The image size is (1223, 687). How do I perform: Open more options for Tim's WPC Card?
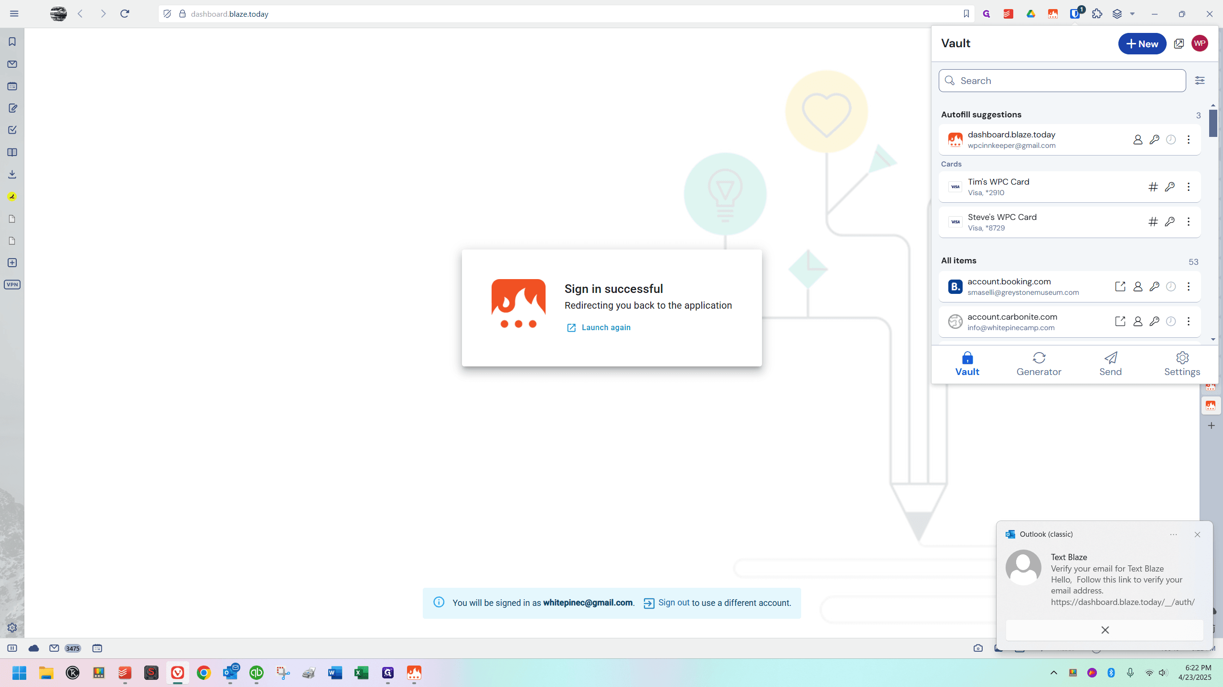click(1189, 187)
